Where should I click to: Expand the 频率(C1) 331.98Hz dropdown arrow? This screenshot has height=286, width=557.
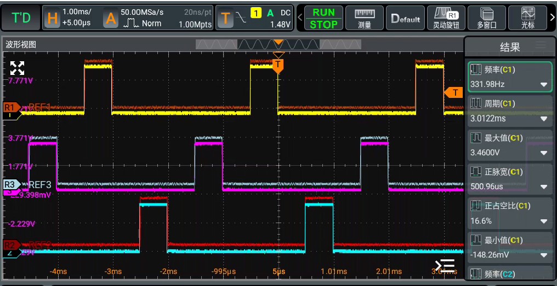click(x=543, y=85)
